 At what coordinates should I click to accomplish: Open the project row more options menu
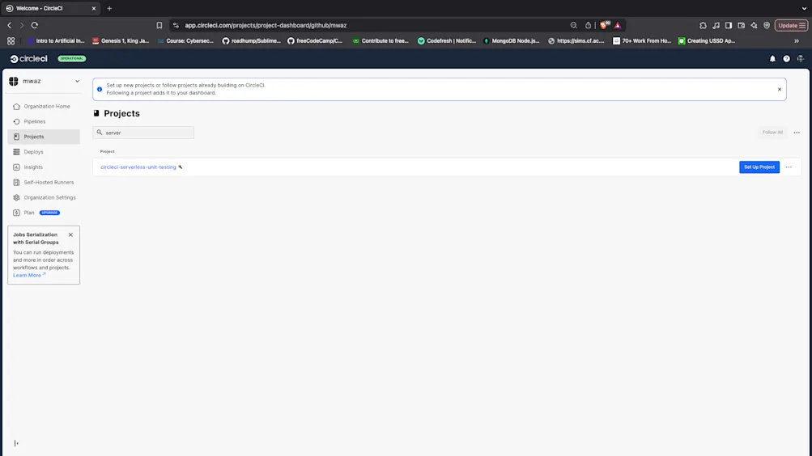coord(789,167)
